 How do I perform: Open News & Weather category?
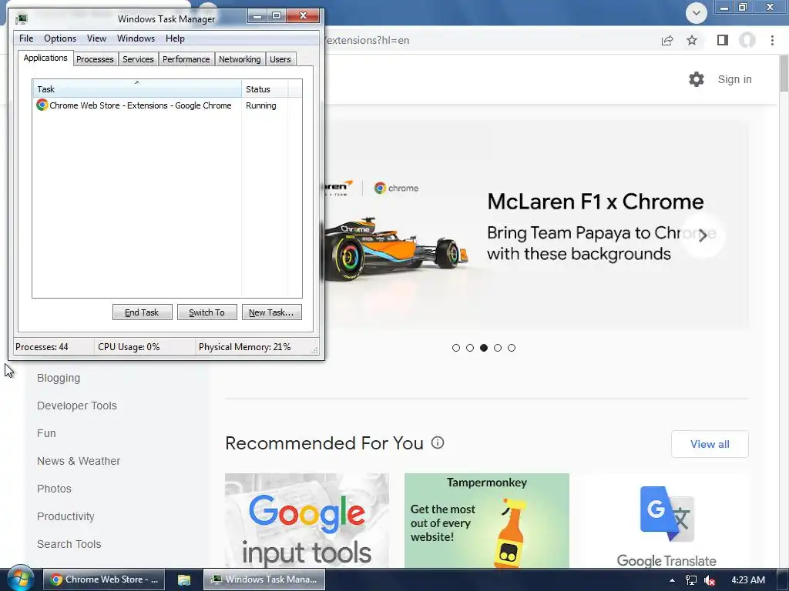click(x=79, y=461)
